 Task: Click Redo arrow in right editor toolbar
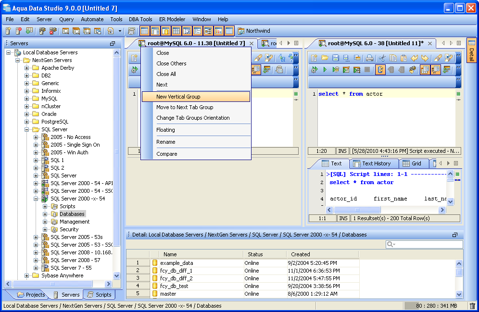coord(425,58)
